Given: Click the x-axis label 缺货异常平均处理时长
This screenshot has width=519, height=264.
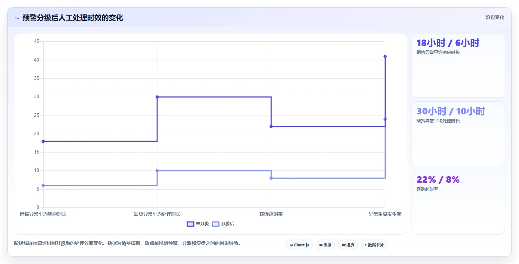Looking at the screenshot, I should 157,214.
